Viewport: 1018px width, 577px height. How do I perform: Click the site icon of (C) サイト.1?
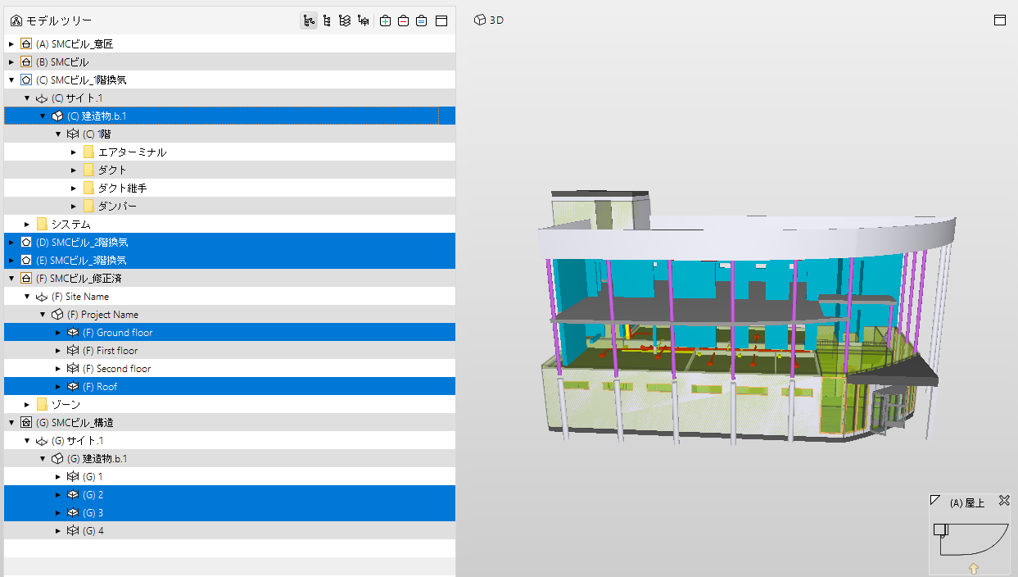point(42,98)
